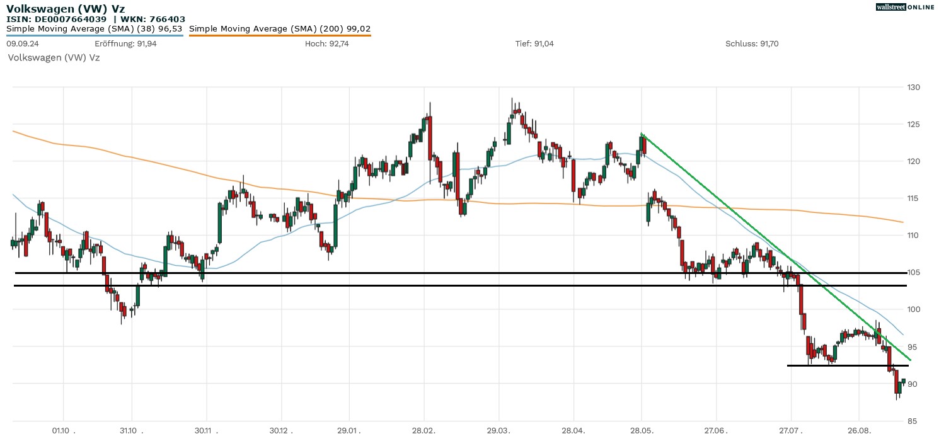Click the 28.02. date axis label
939x434 pixels.
tap(423, 430)
